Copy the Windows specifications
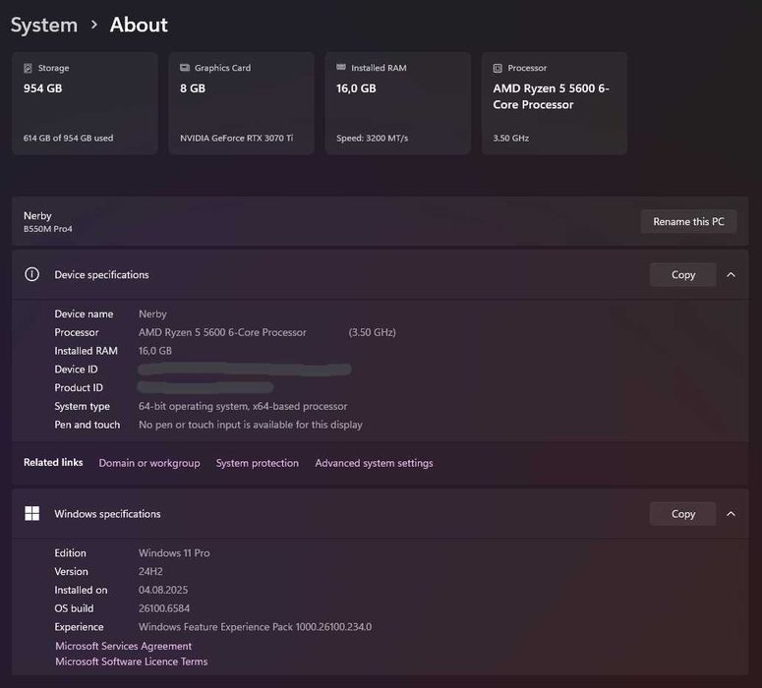762x688 pixels. pyautogui.click(x=682, y=514)
